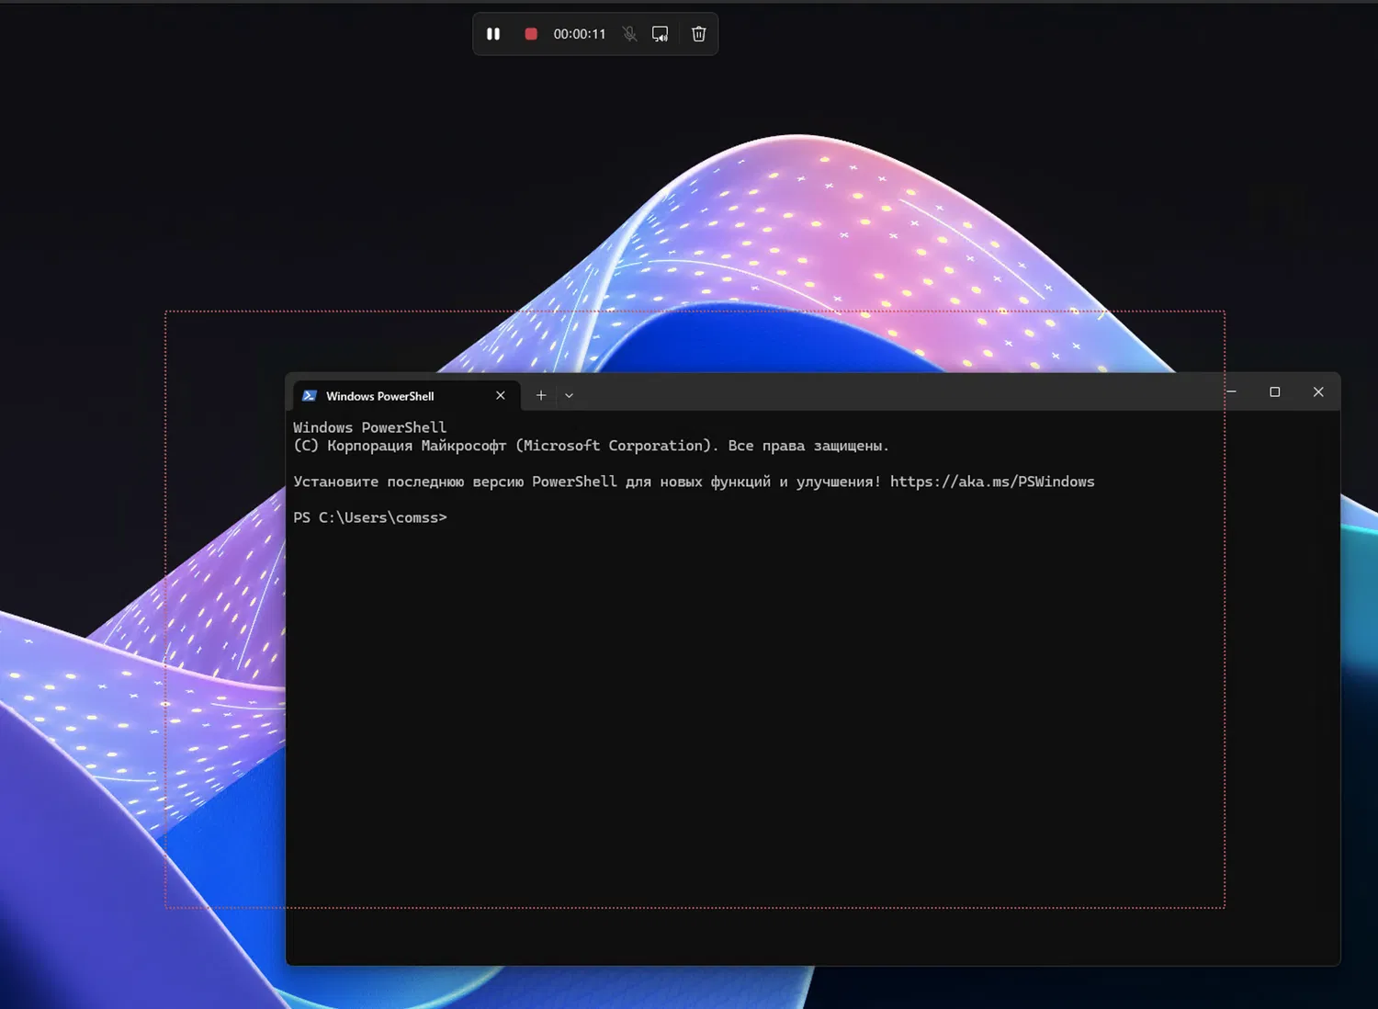Image resolution: width=1378 pixels, height=1009 pixels.
Task: Pause the screen recording
Action: 493,34
